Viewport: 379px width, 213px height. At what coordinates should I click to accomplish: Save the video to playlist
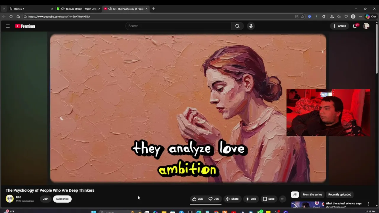[269, 199]
